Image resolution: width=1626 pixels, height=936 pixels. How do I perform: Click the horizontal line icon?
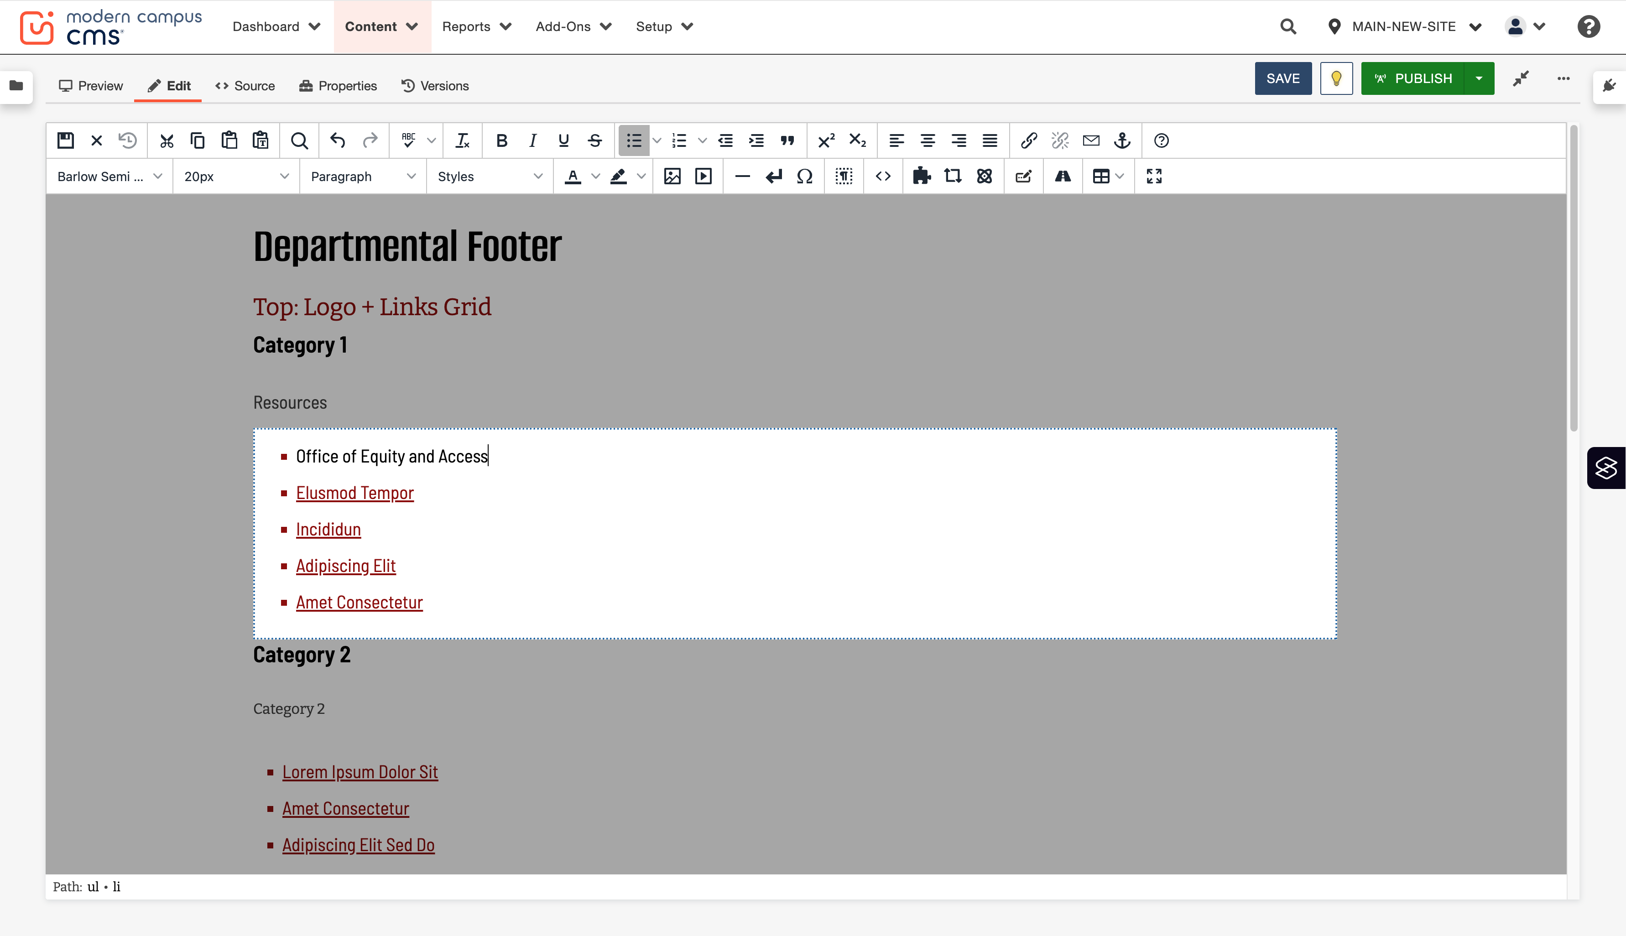pos(742,176)
